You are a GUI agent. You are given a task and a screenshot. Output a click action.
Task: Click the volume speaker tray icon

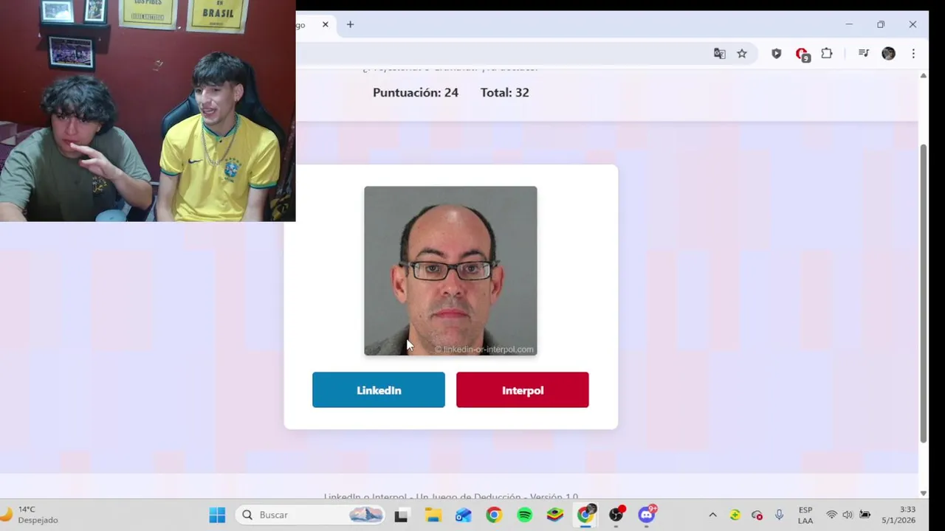pos(848,515)
